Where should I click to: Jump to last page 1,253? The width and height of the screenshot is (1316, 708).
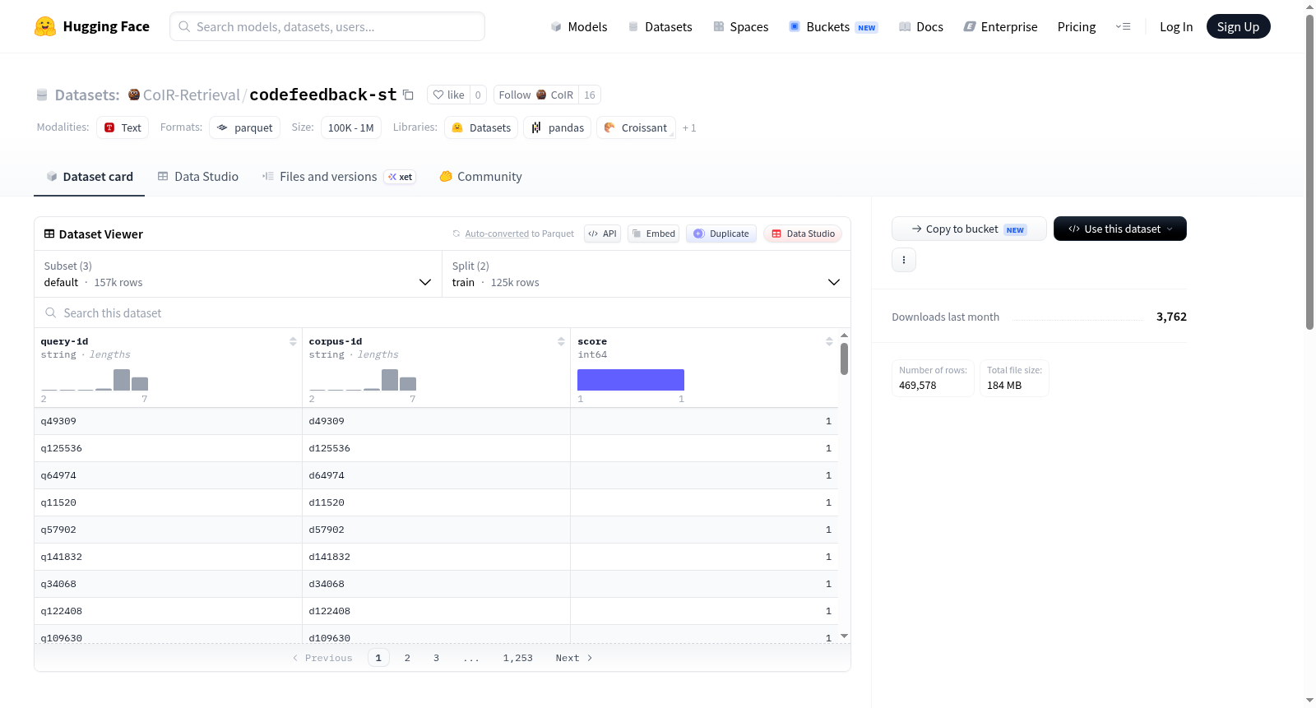518,658
